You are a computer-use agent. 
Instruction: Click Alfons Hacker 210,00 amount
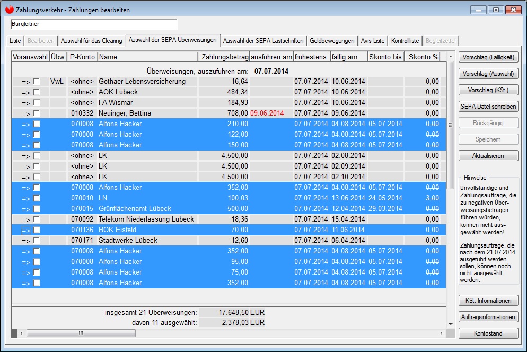coord(238,124)
